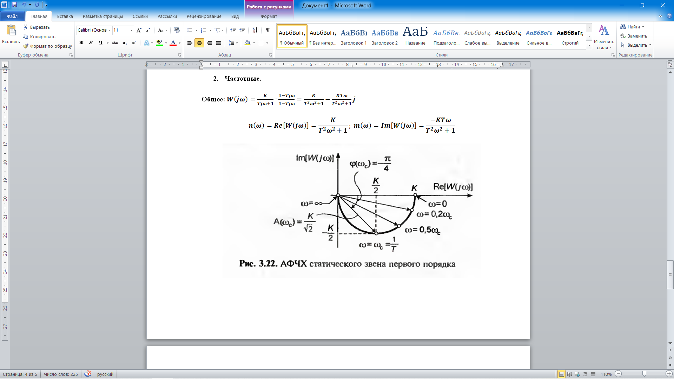Activate Format Painter (Формат по образцу)

point(47,46)
